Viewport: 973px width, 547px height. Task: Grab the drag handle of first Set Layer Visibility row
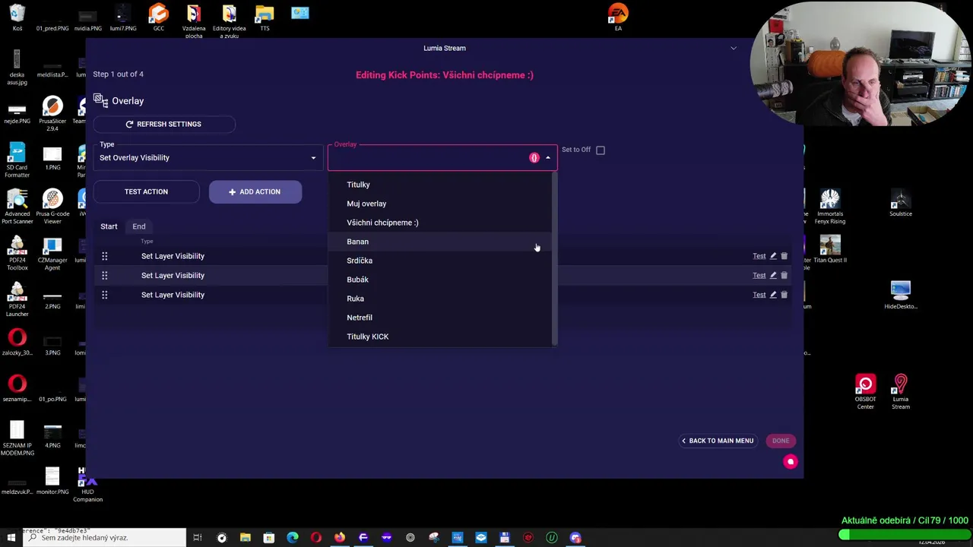pyautogui.click(x=105, y=256)
